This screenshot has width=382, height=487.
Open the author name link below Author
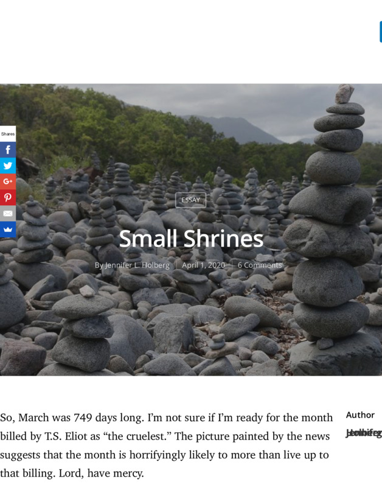pos(364,433)
